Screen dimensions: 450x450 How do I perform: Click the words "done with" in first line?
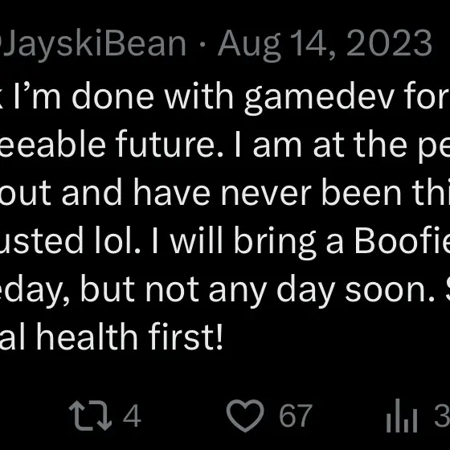point(153,96)
